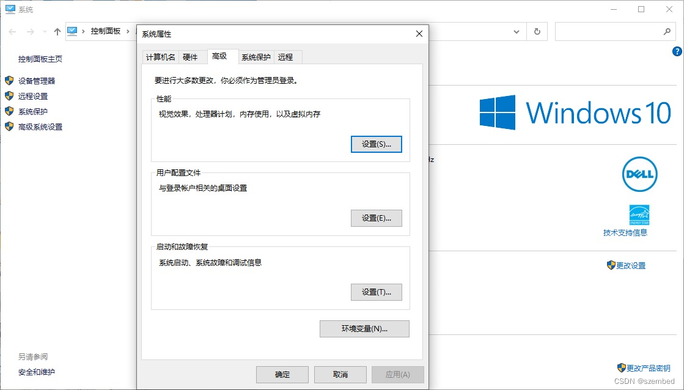Click the forward arrow in System window
The image size is (684, 390).
[30, 31]
